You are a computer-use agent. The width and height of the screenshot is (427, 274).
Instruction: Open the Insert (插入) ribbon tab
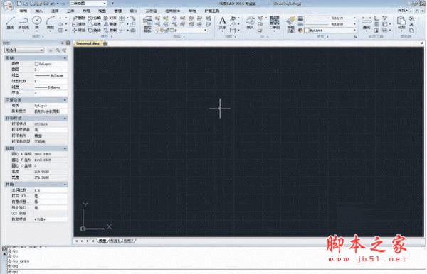coord(39,11)
